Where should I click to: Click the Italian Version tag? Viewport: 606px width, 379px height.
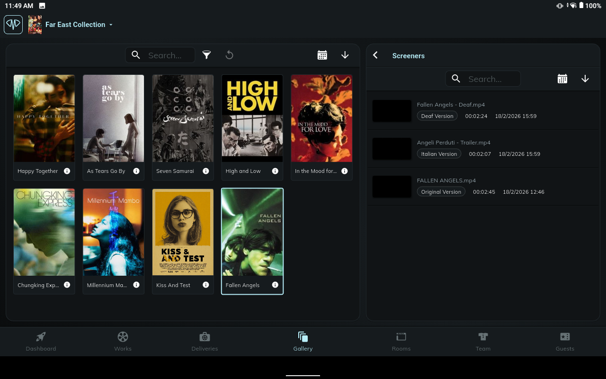[x=439, y=154]
